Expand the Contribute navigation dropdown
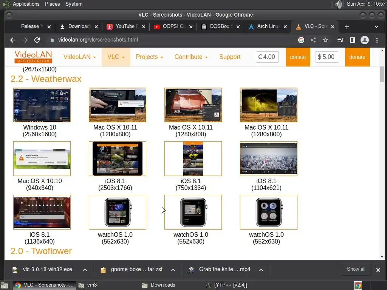This screenshot has width=387, height=290. [x=191, y=57]
